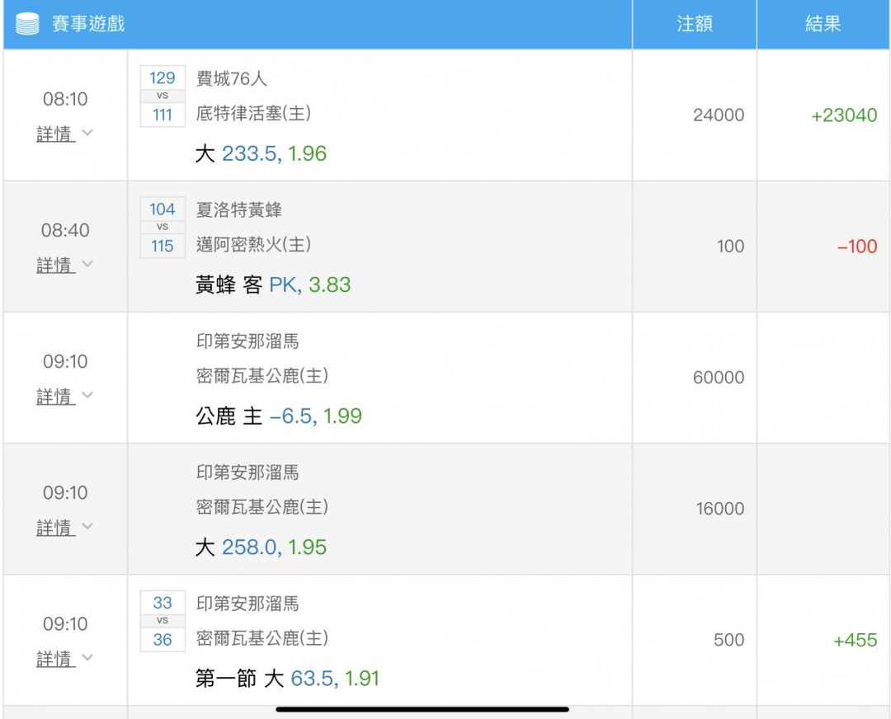Click the bet line 公鹿 主 -6.5, 1.99
891x719 pixels.
click(279, 416)
